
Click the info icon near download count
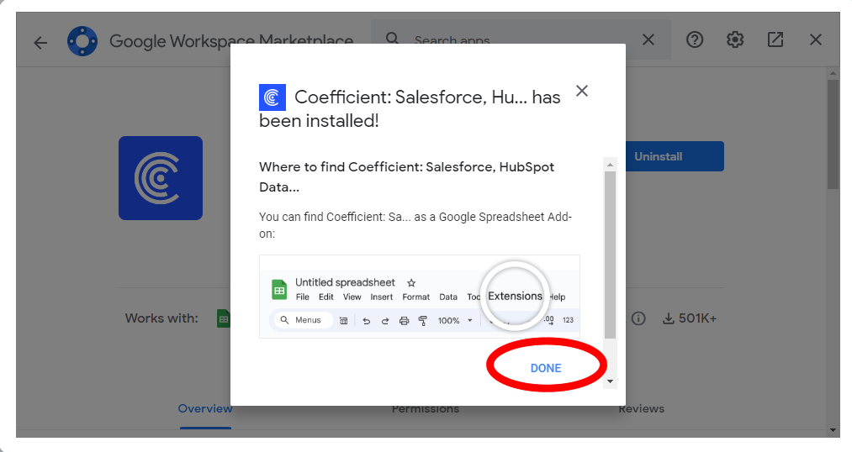638,318
